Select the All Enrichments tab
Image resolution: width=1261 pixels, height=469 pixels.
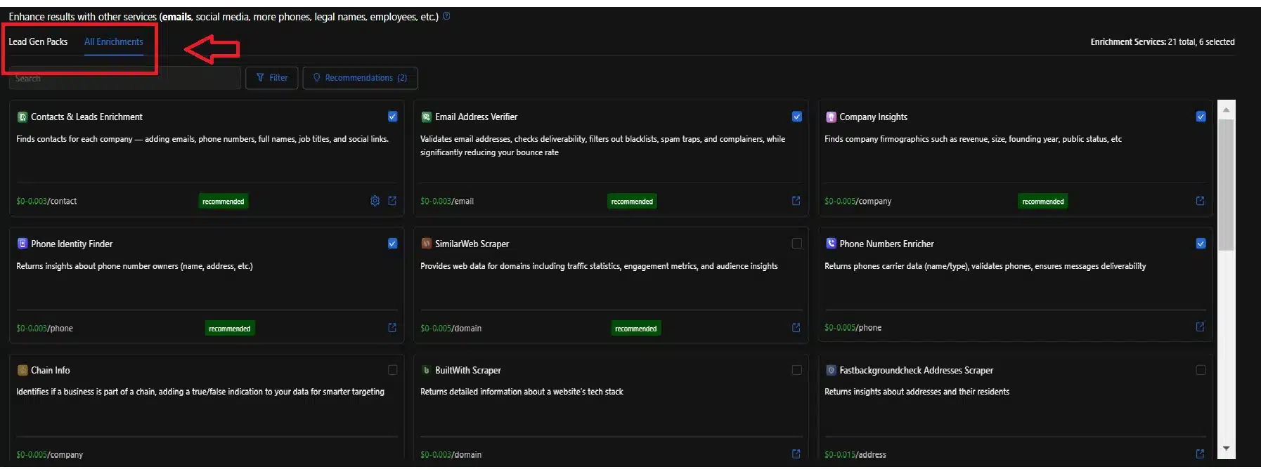113,42
